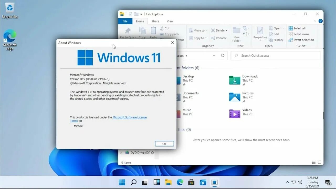
Task: Click the volume icon in the tray
Action: [300, 182]
